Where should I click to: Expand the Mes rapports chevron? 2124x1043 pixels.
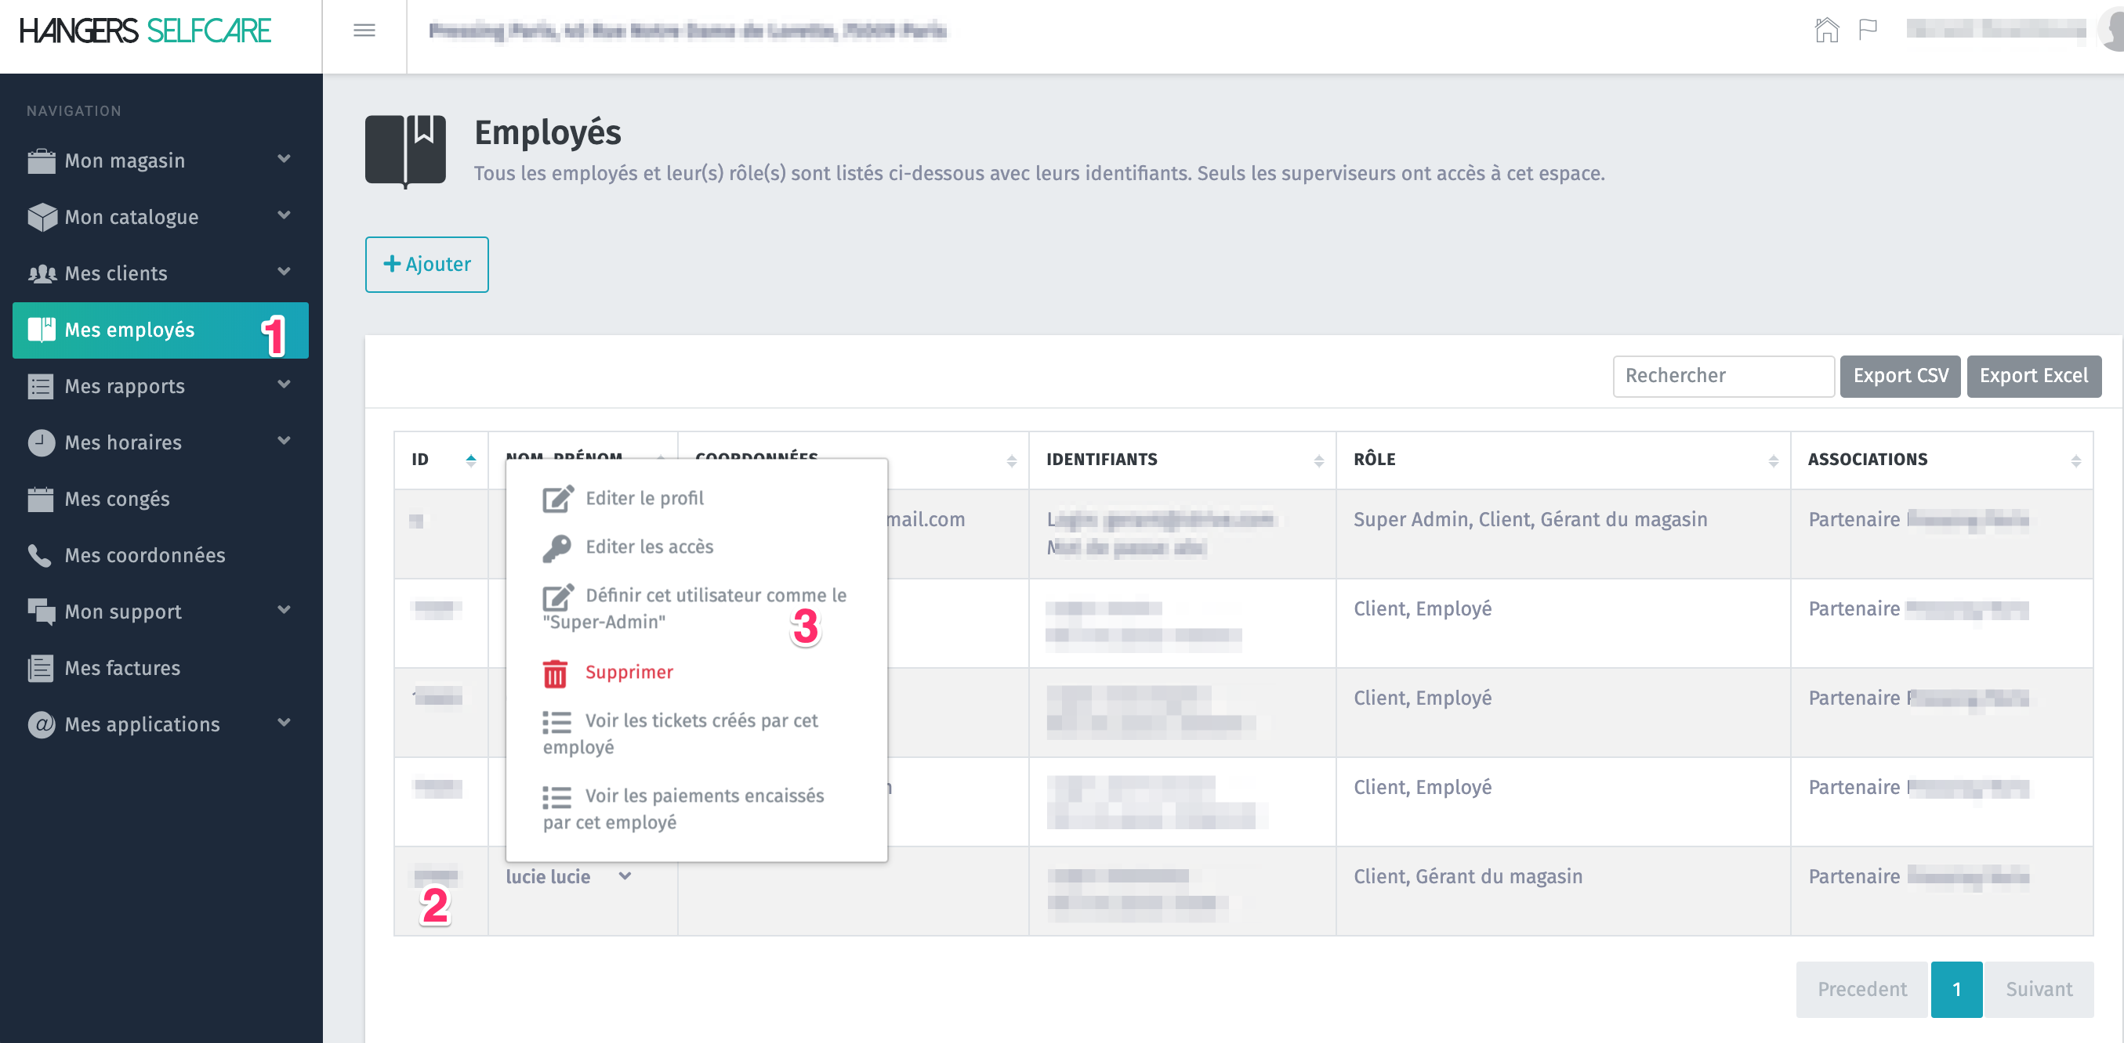point(284,384)
